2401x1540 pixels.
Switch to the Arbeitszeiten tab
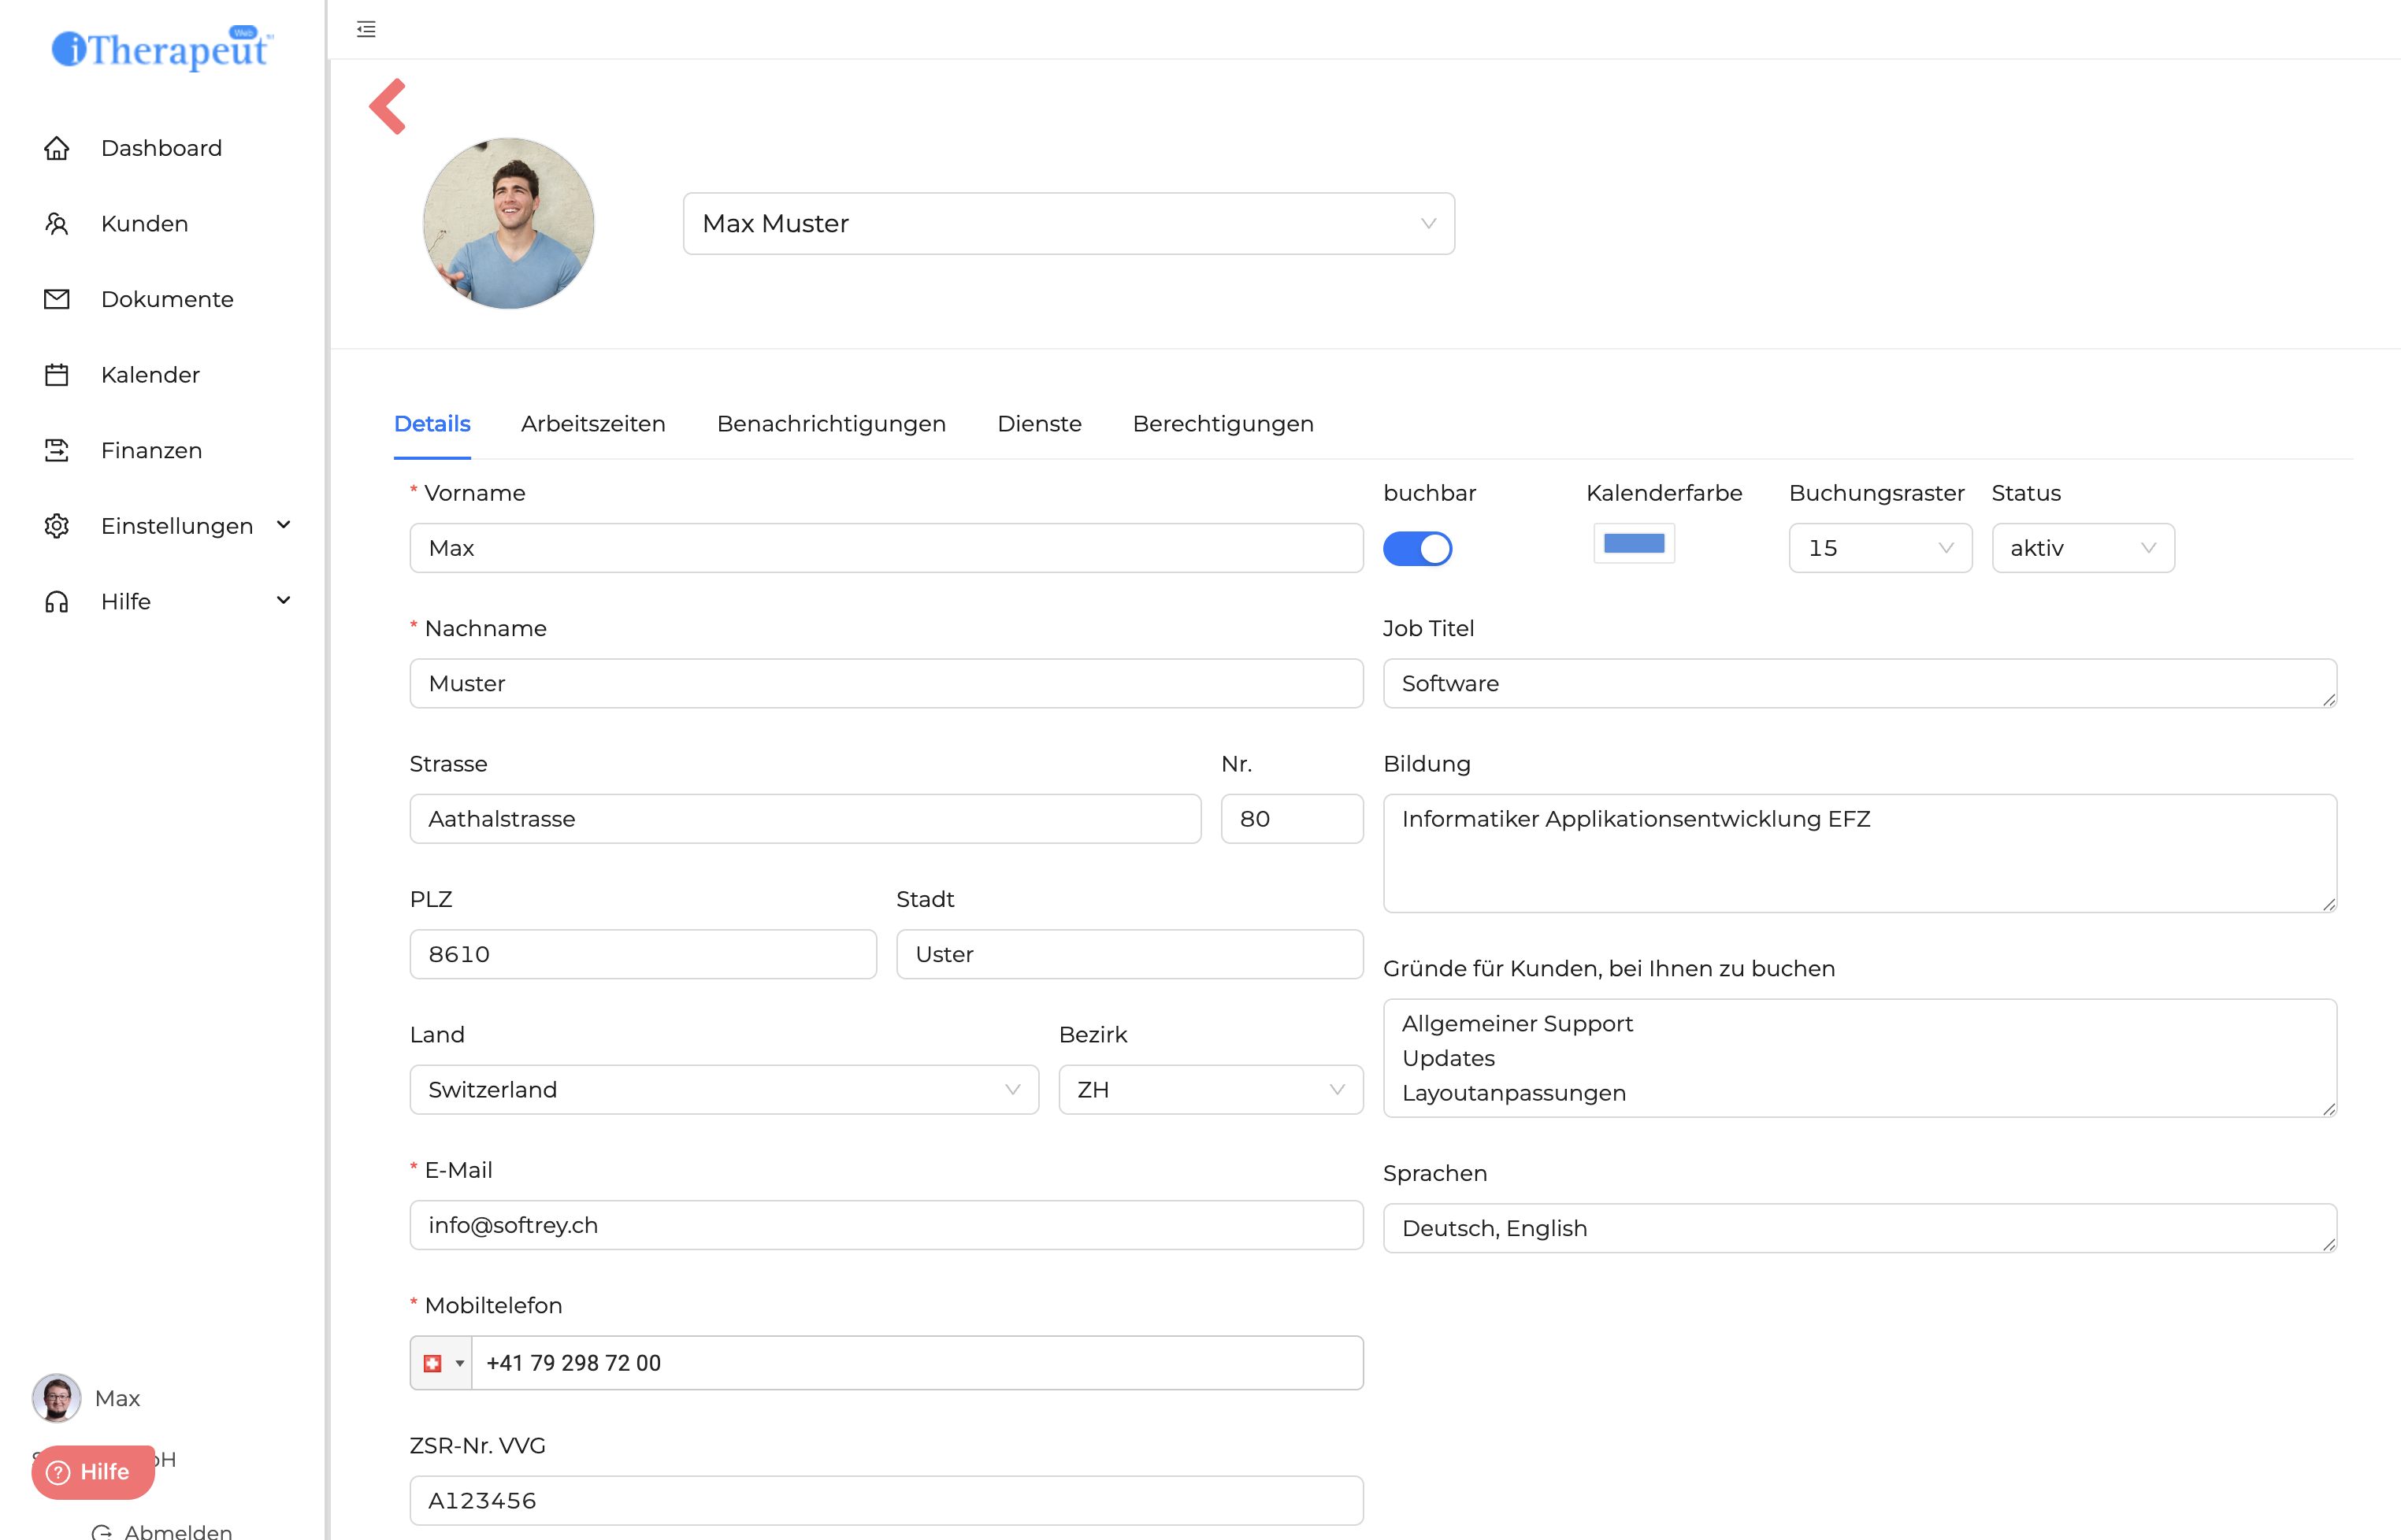click(x=593, y=424)
